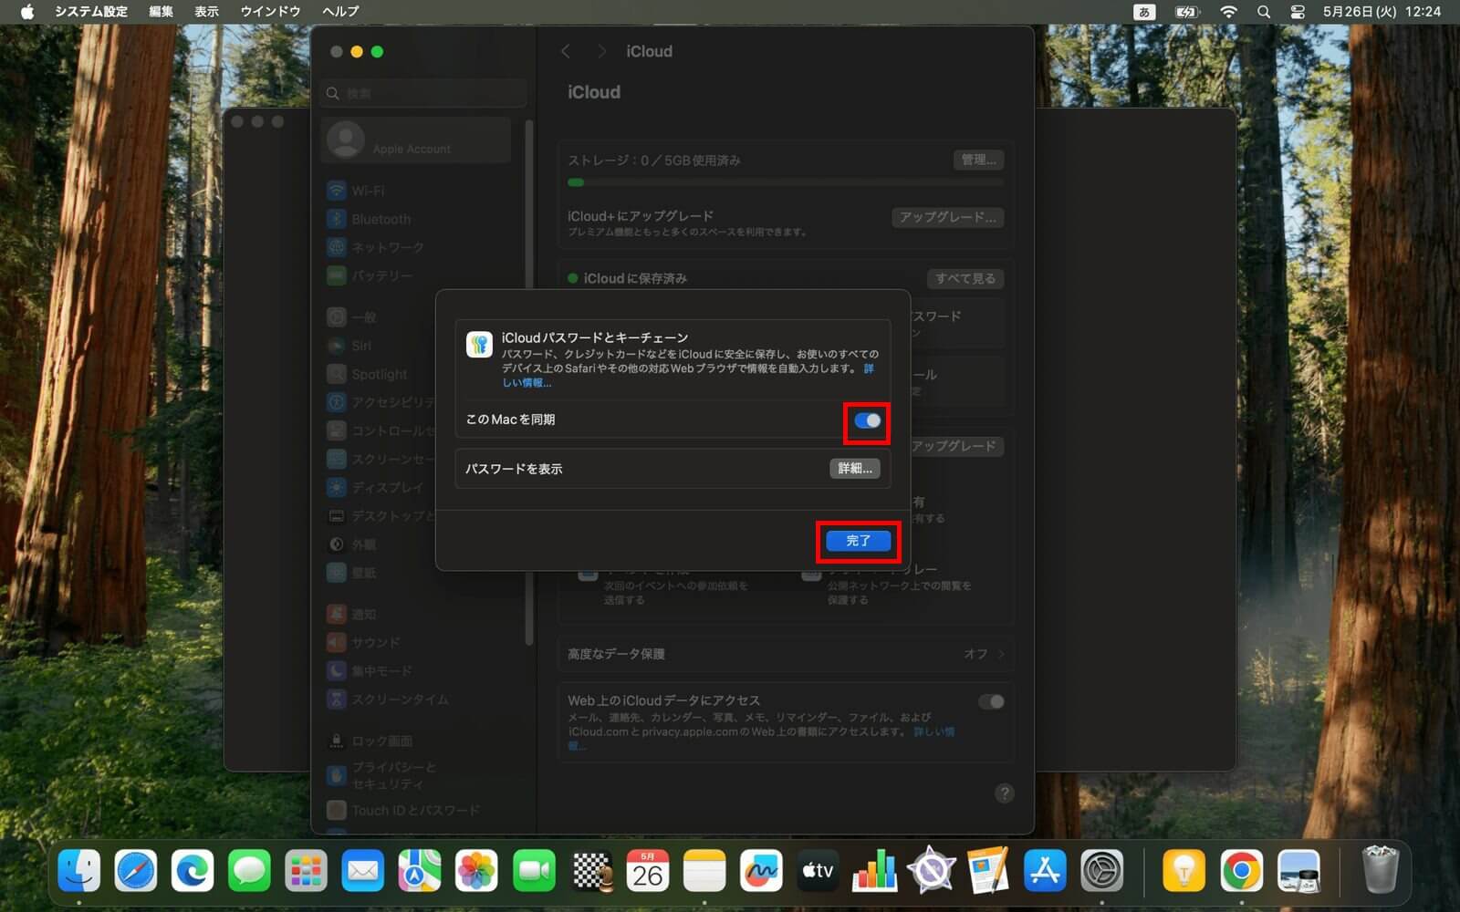The image size is (1460, 912).
Task: Open Numbers from the Dock
Action: pyautogui.click(x=874, y=871)
